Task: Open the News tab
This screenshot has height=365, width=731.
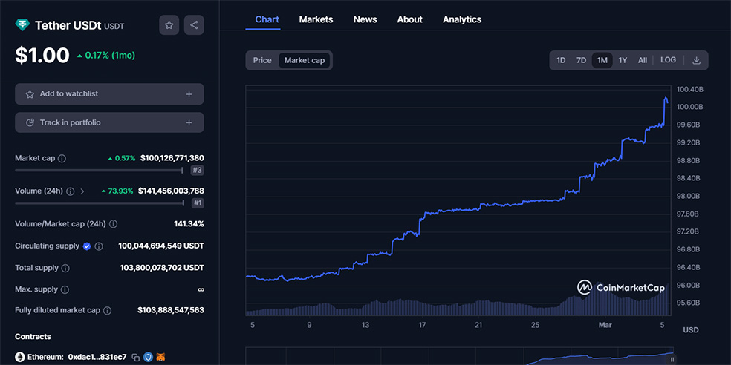Action: click(x=365, y=19)
